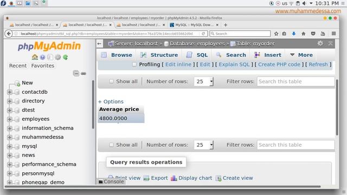
Task: Reload navigation panel green icon
Action: pos(65,57)
